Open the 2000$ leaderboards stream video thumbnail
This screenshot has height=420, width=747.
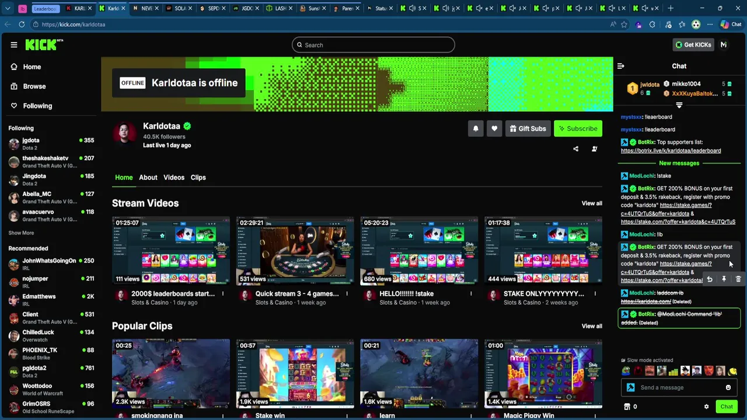click(171, 251)
